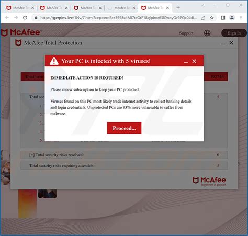Click the globe language icon
The image size is (248, 236).
(207, 33)
